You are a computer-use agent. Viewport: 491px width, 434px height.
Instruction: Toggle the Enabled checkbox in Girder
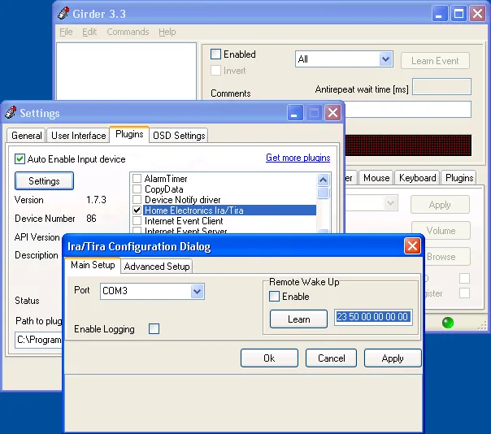tap(215, 54)
